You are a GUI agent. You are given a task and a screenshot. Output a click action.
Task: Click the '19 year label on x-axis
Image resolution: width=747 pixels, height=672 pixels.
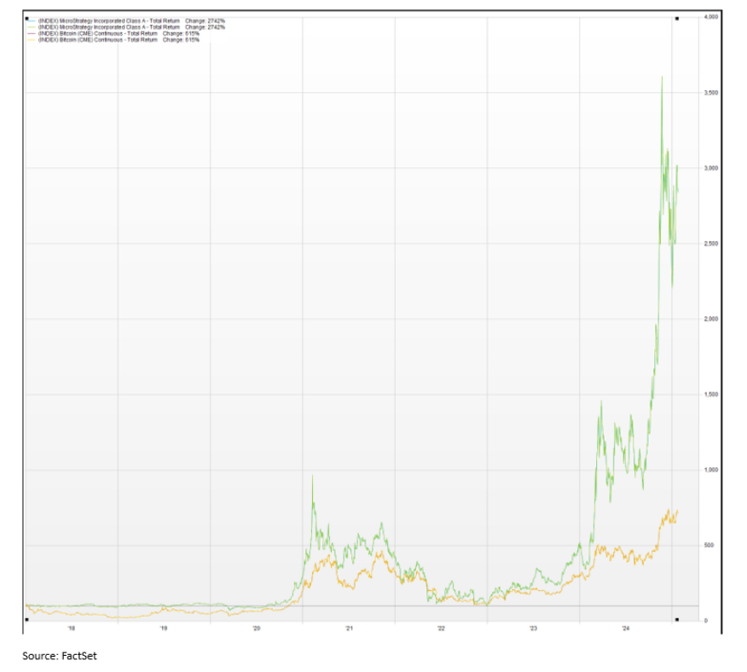click(164, 629)
